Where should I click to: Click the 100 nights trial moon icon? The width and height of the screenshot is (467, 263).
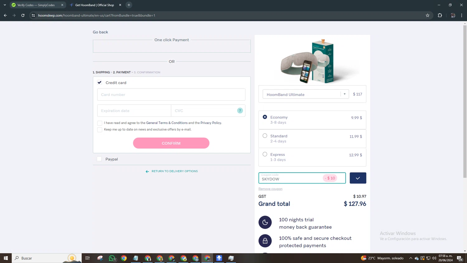pyautogui.click(x=265, y=222)
